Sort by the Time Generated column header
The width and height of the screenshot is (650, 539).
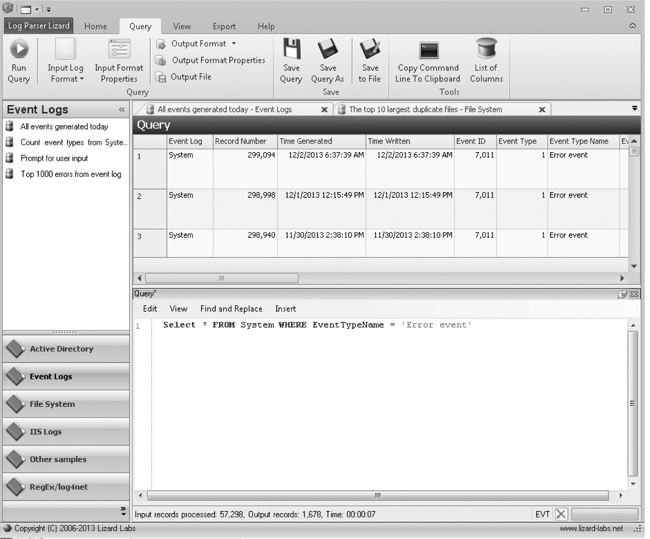pos(322,141)
